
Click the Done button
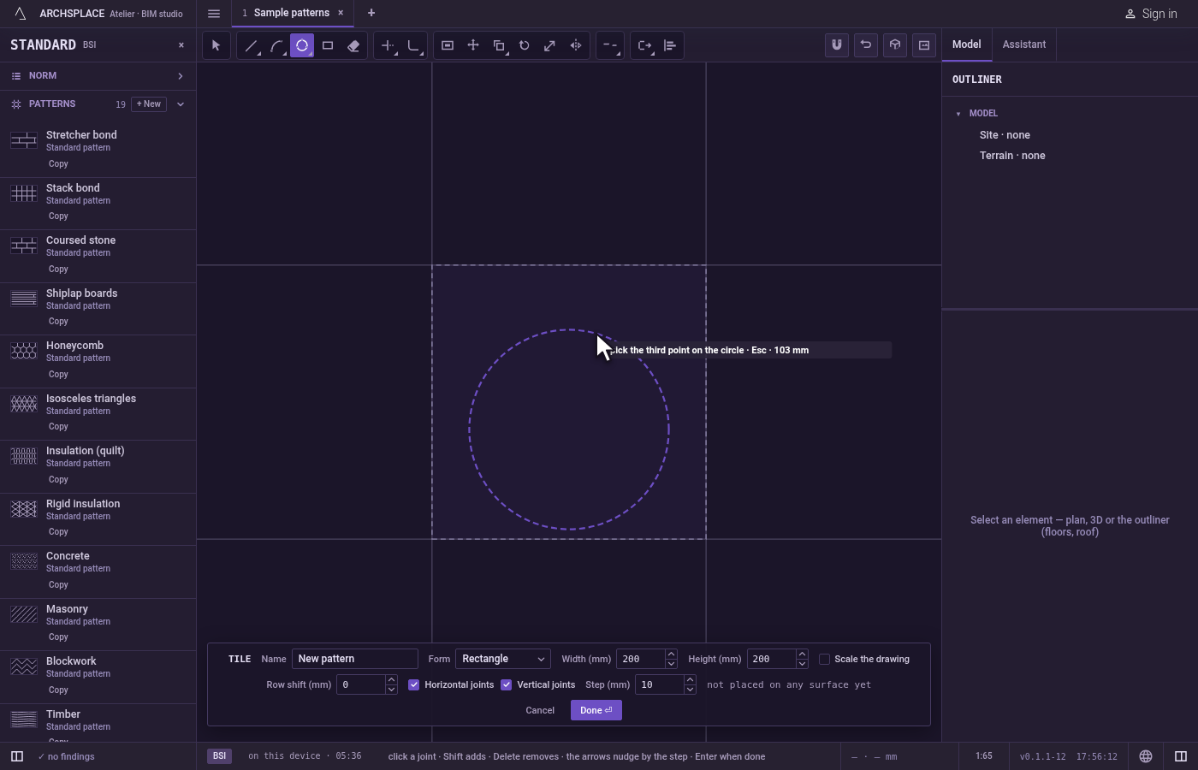(x=596, y=710)
